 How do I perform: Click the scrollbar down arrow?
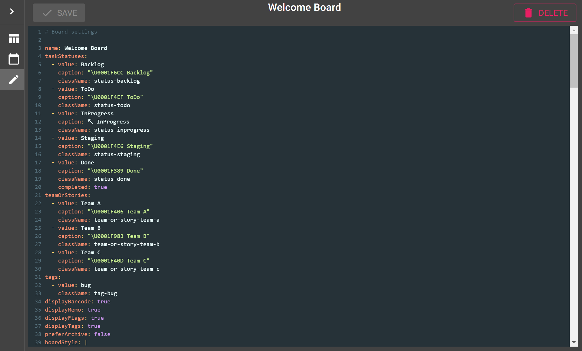(574, 342)
